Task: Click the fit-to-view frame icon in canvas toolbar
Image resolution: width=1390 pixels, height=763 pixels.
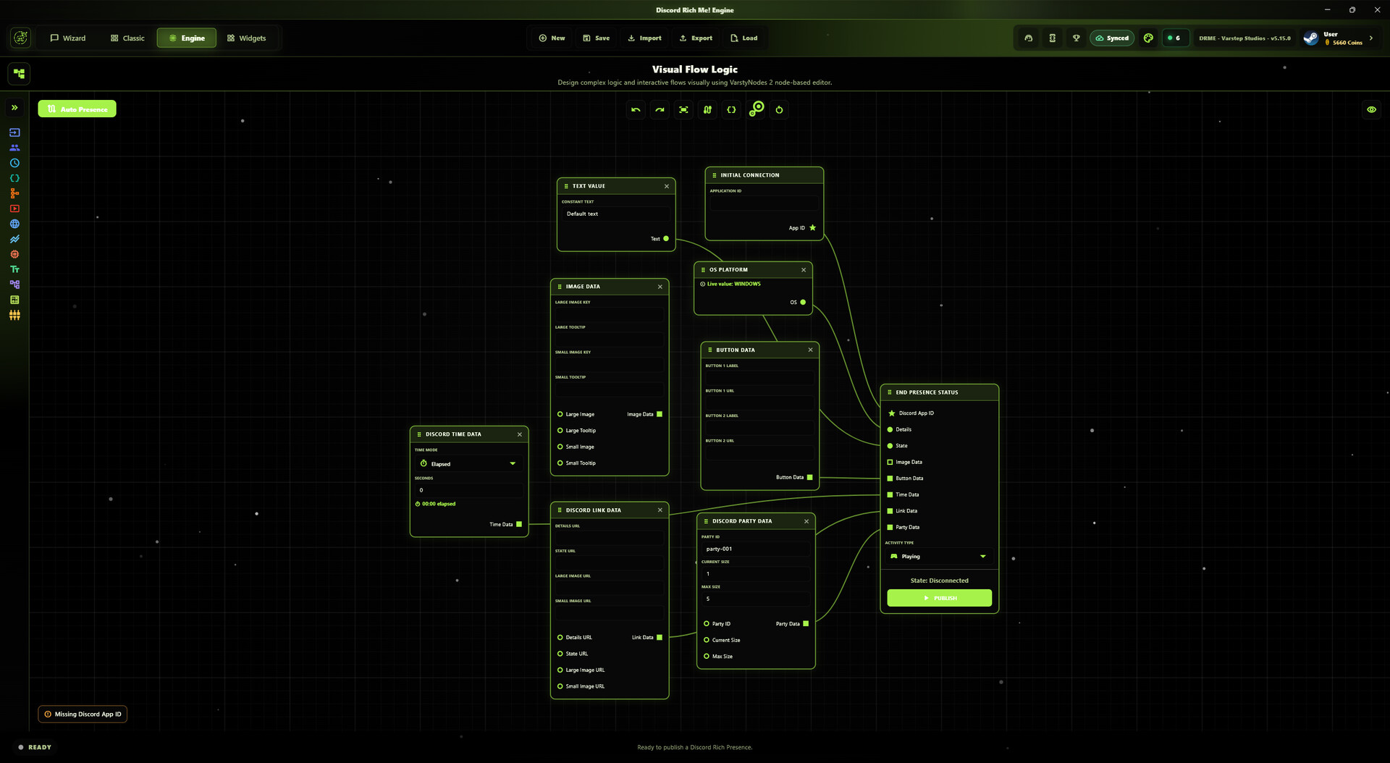Action: pyautogui.click(x=683, y=110)
